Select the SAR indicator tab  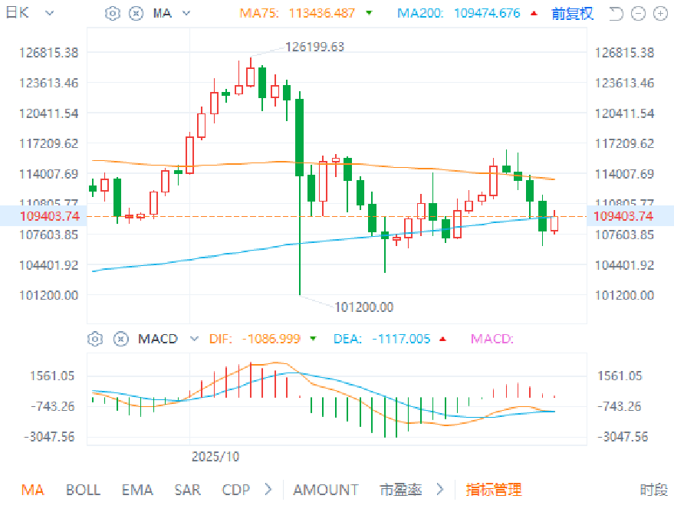(x=187, y=490)
